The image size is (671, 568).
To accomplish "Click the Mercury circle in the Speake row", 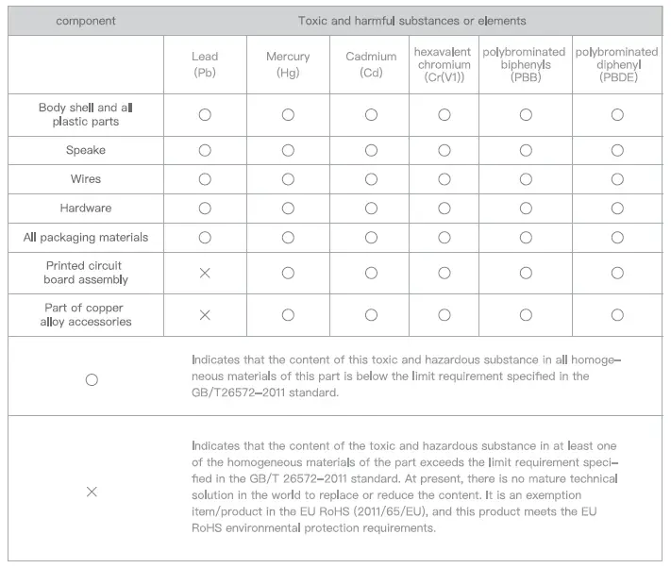I will point(288,151).
